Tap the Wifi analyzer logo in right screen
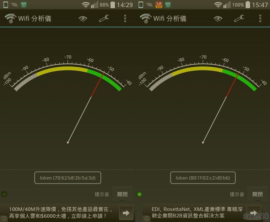270x222 pixels. (146, 18)
